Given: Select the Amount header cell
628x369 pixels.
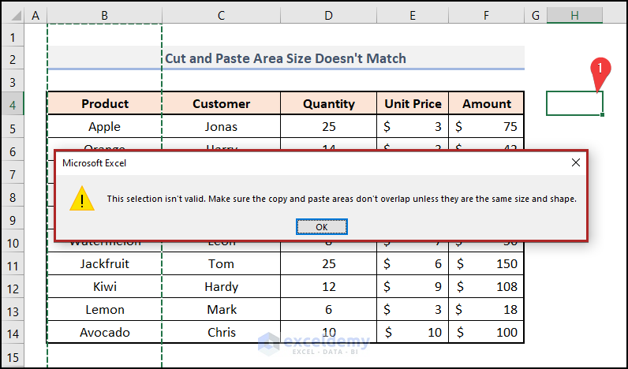Looking at the screenshot, I should point(487,103).
